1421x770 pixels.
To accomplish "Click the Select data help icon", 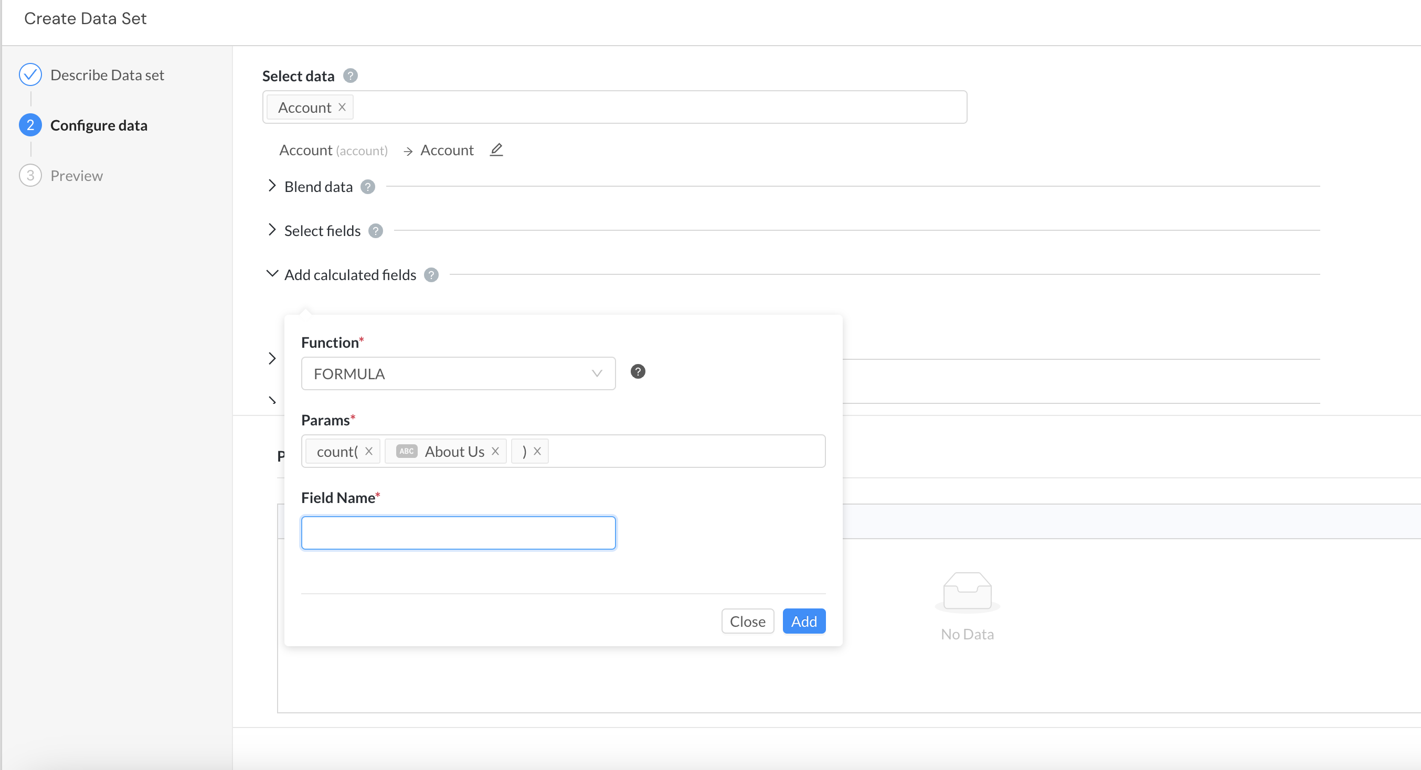I will pos(351,76).
